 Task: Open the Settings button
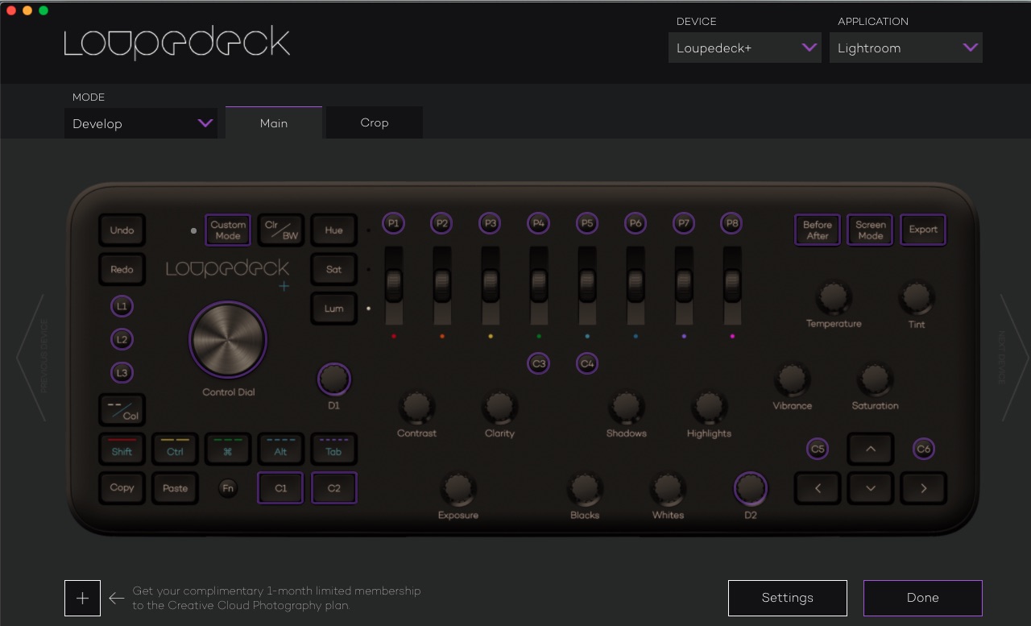pyautogui.click(x=788, y=598)
